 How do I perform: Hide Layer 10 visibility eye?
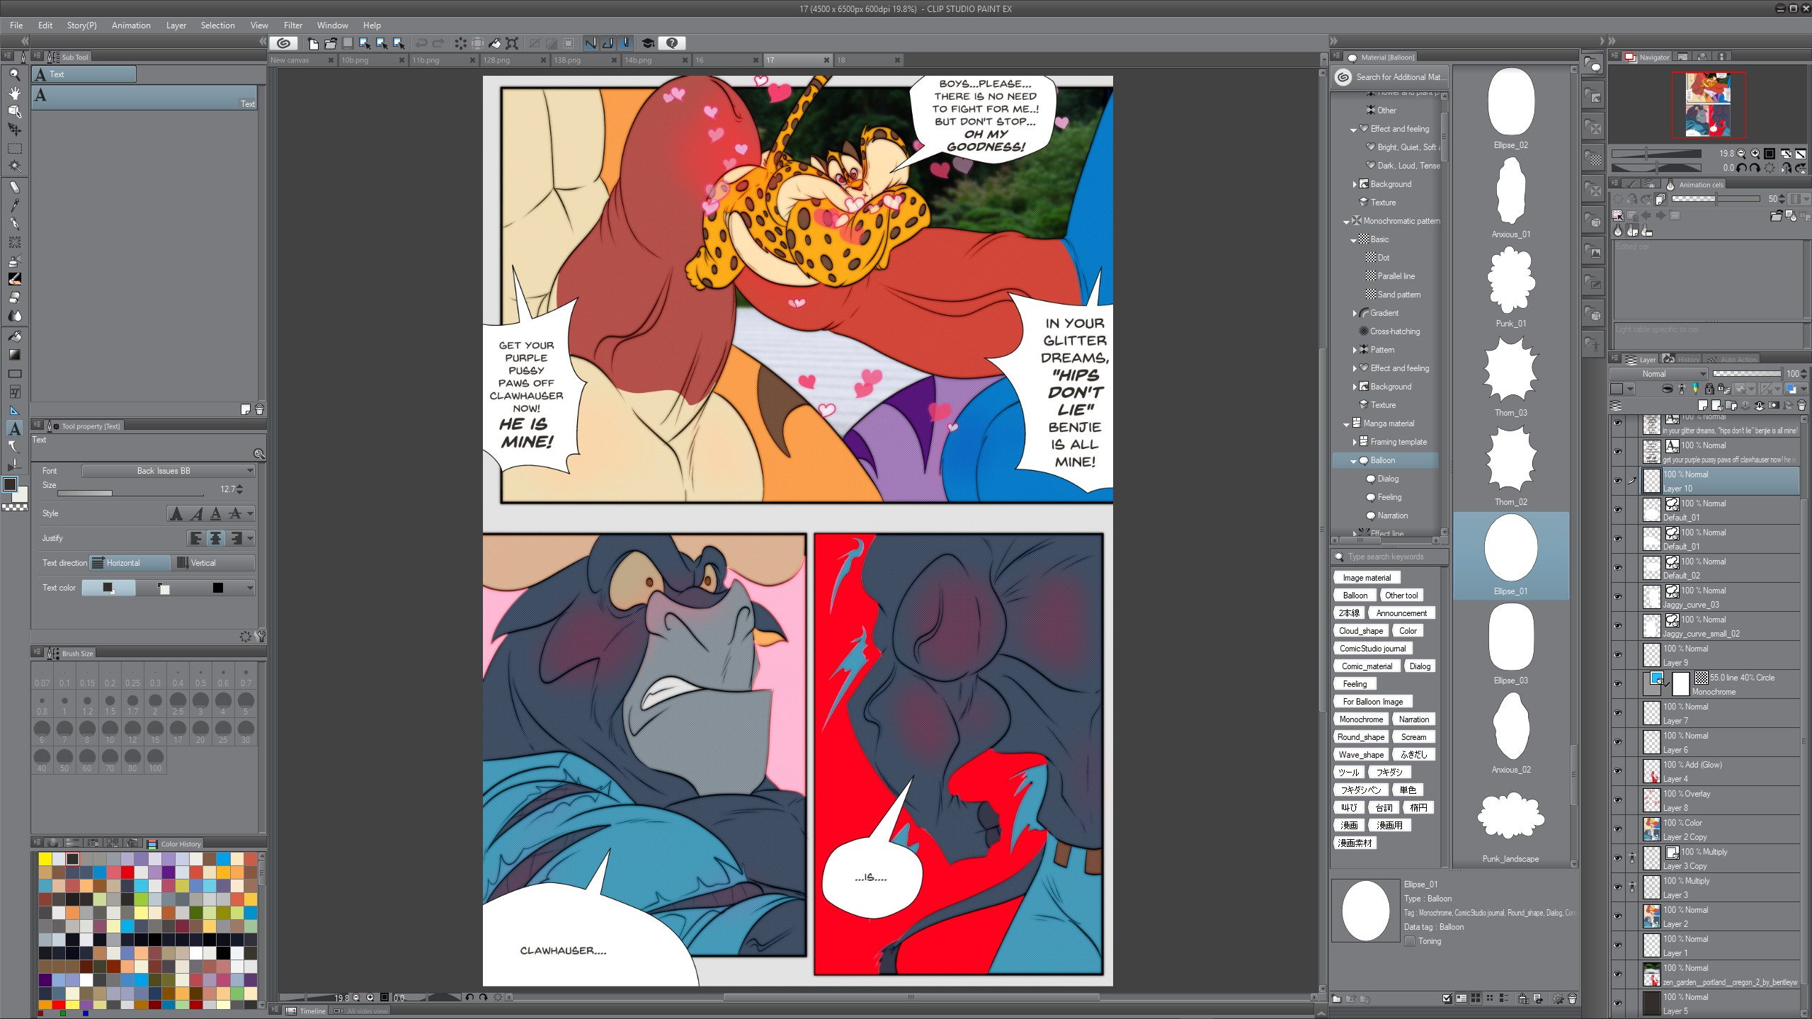[1617, 481]
